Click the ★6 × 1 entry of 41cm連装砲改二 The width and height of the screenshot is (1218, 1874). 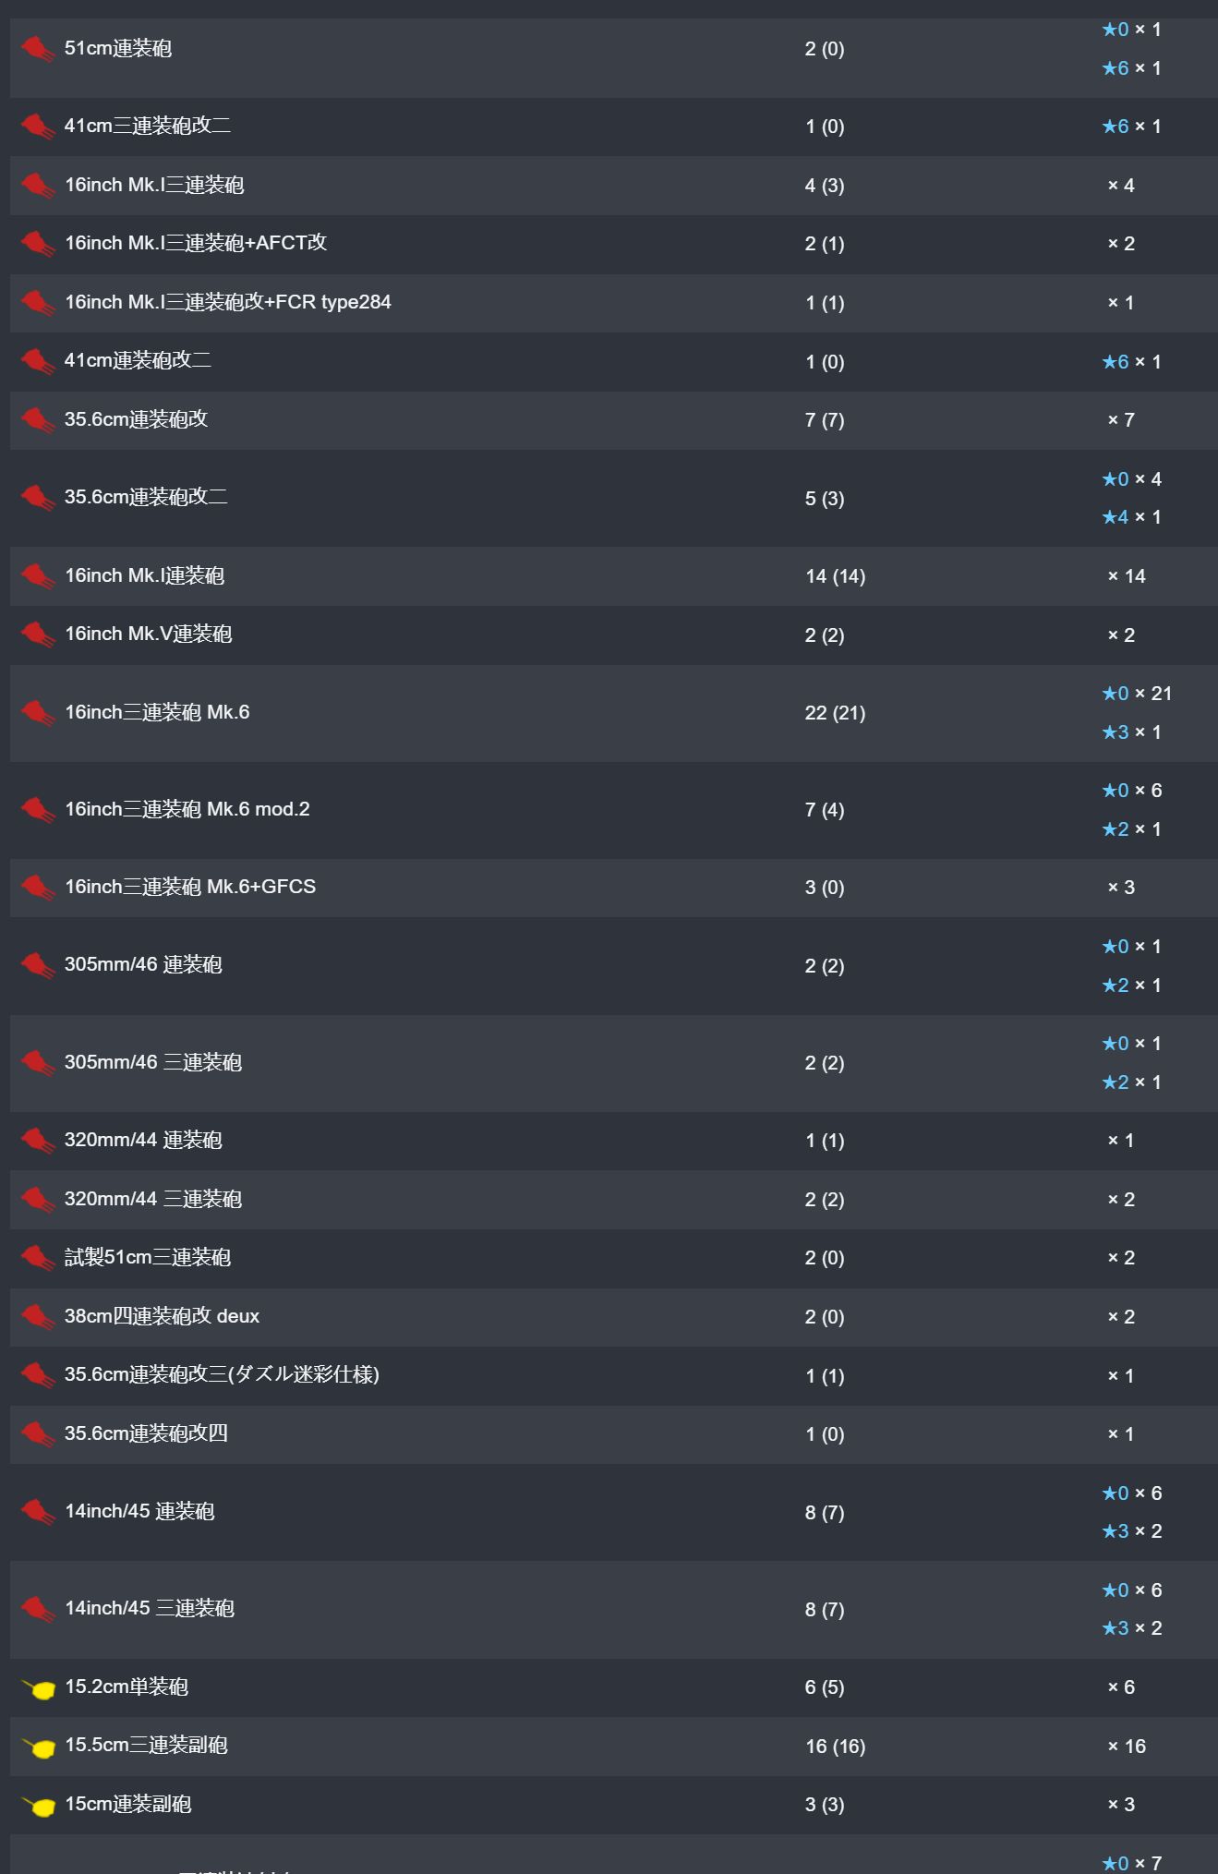click(1131, 362)
